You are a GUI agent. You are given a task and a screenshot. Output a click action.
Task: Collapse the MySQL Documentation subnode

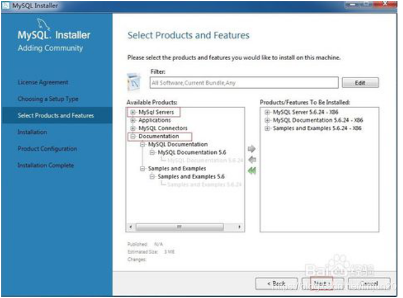pos(142,144)
